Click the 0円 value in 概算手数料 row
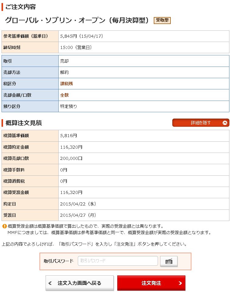This screenshot has width=230, height=297. (64, 170)
